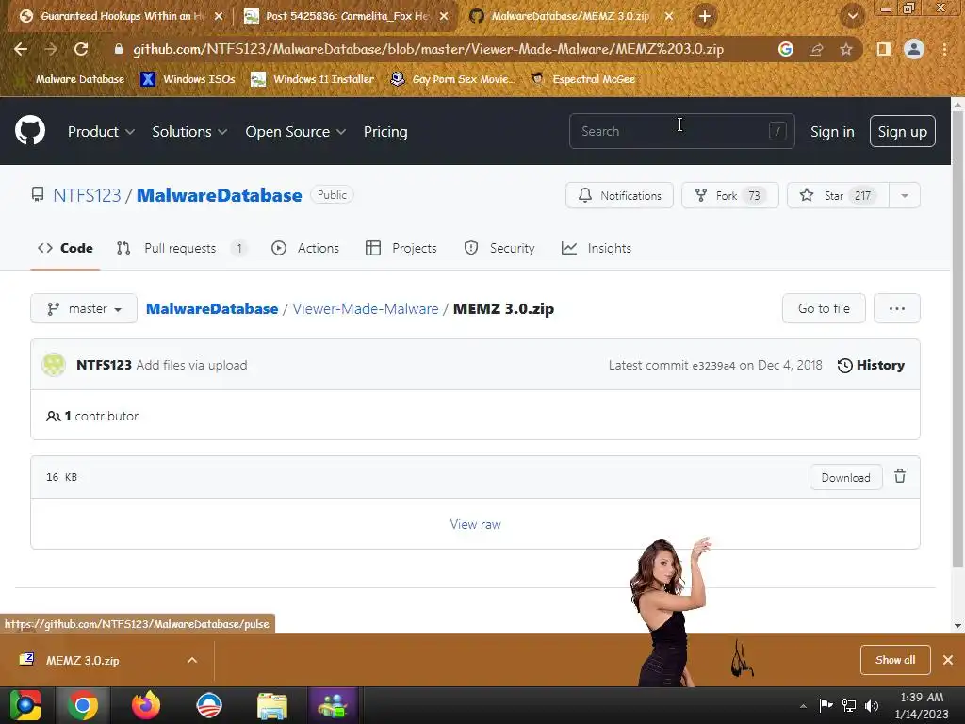The image size is (965, 724).
Task: Click Show all downloads button
Action: click(x=895, y=660)
